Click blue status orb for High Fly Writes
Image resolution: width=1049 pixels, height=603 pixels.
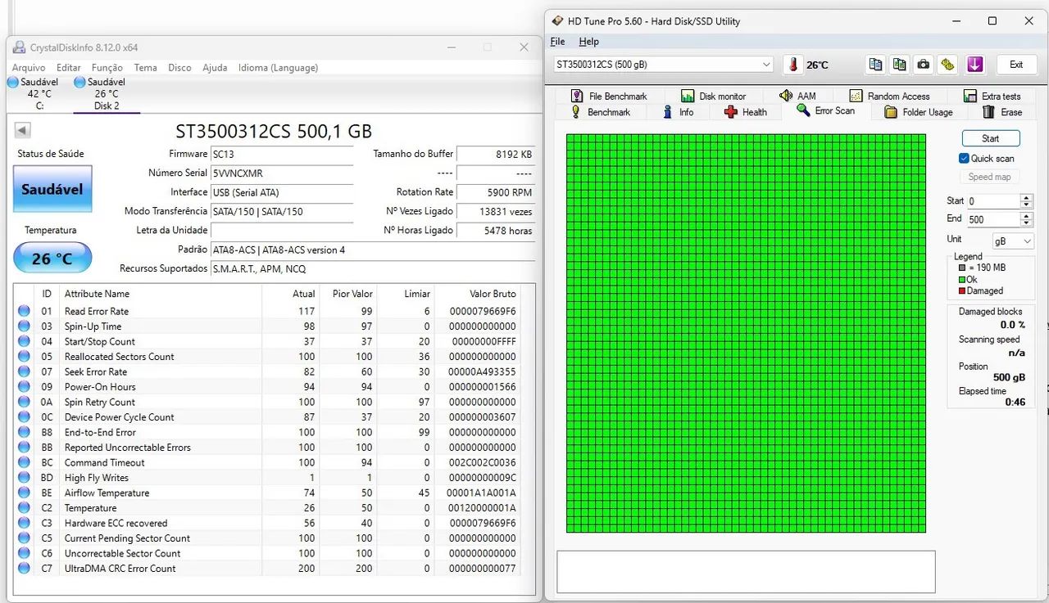coord(24,478)
